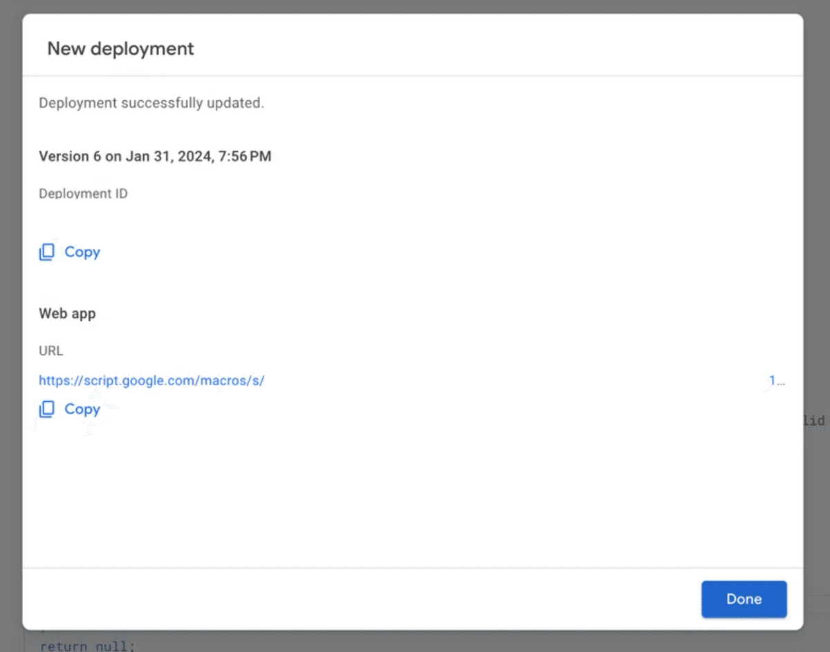This screenshot has height=652, width=830.
Task: Select the 'Version 6 on Jan 31, 2024, 7:56 PM' text
Action: [155, 156]
